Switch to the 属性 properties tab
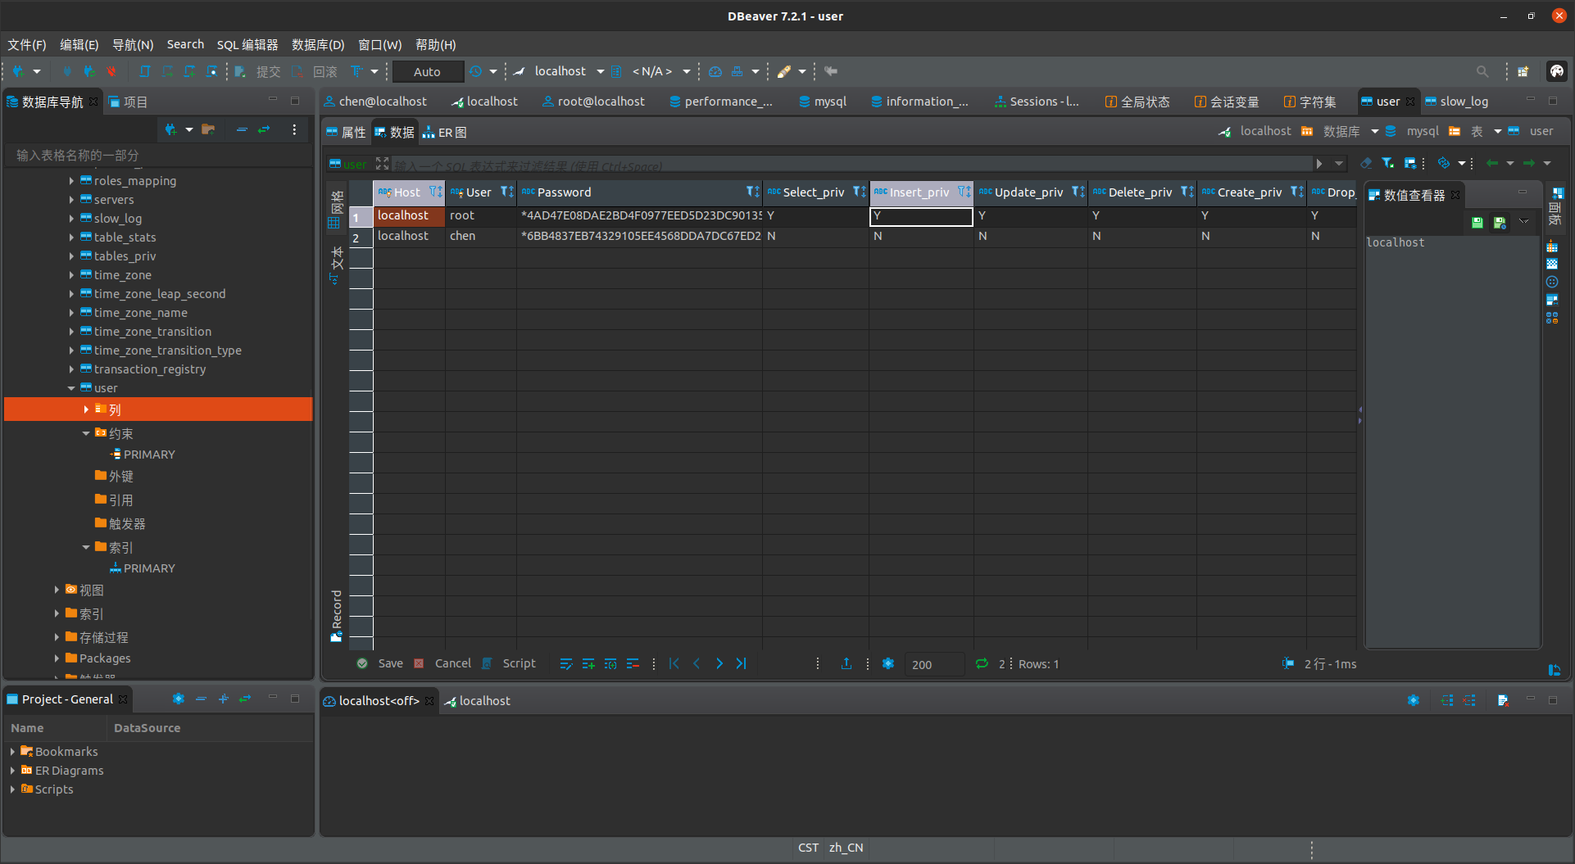Viewport: 1575px width, 864px height. 346,132
